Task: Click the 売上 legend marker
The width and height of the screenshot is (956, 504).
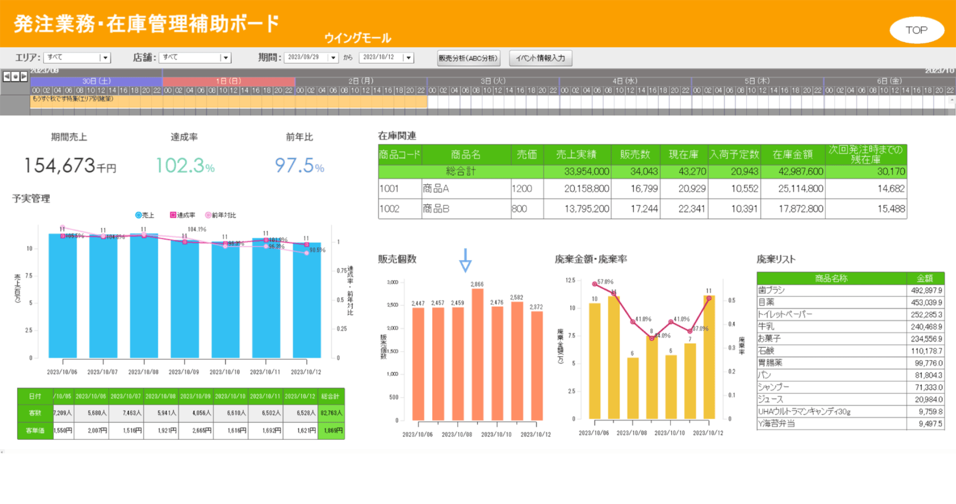Action: [138, 215]
